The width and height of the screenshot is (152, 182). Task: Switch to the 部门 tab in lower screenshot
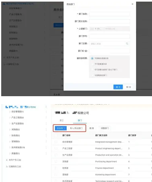pyautogui.click(x=80, y=121)
